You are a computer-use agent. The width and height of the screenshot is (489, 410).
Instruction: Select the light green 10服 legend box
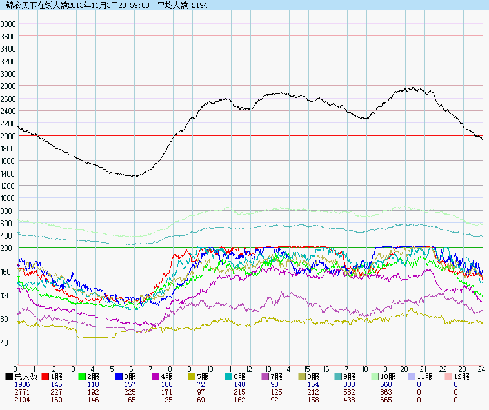[375, 376]
